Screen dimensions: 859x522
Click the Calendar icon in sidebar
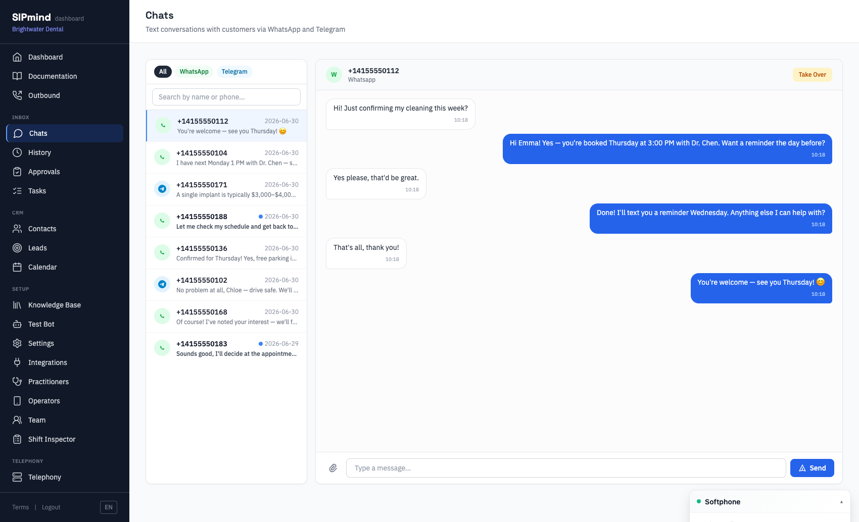[17, 267]
